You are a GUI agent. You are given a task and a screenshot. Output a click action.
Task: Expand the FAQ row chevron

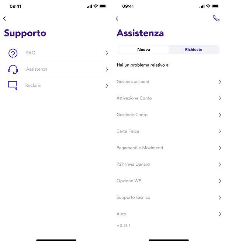coord(107,53)
